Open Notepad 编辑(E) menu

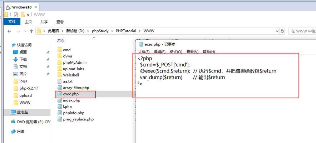coord(160,51)
